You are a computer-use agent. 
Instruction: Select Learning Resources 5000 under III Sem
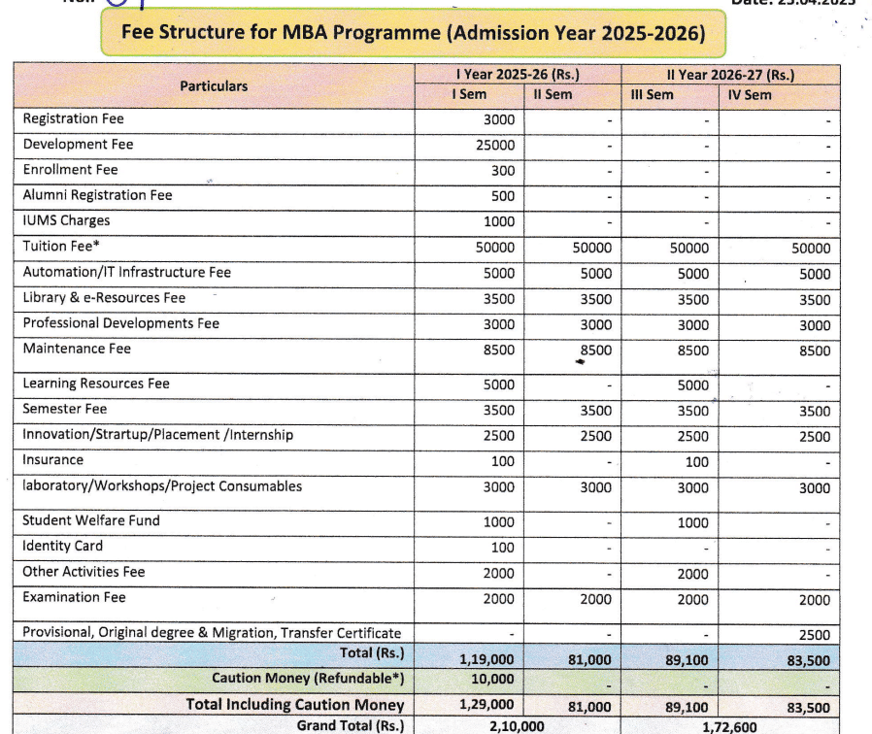click(x=693, y=385)
